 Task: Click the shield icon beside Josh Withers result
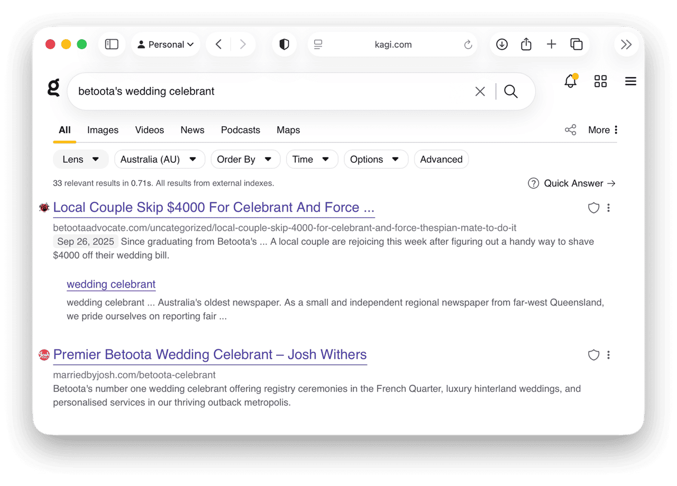(x=593, y=355)
